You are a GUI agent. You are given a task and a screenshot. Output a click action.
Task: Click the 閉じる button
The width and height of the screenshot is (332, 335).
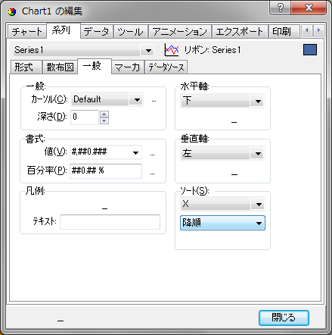pyautogui.click(x=284, y=318)
